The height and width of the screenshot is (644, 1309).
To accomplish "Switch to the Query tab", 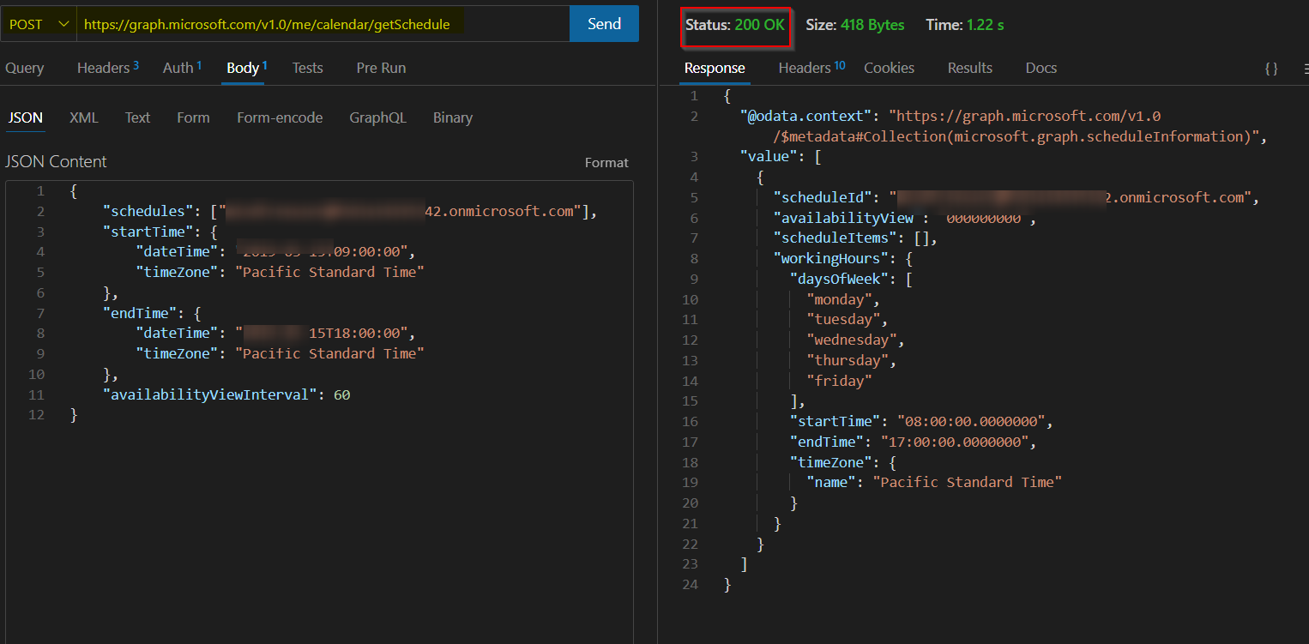I will pyautogui.click(x=25, y=68).
